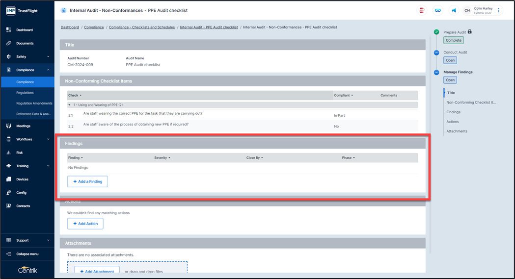Click the Add Action button
The height and width of the screenshot is (279, 515).
(x=85, y=224)
